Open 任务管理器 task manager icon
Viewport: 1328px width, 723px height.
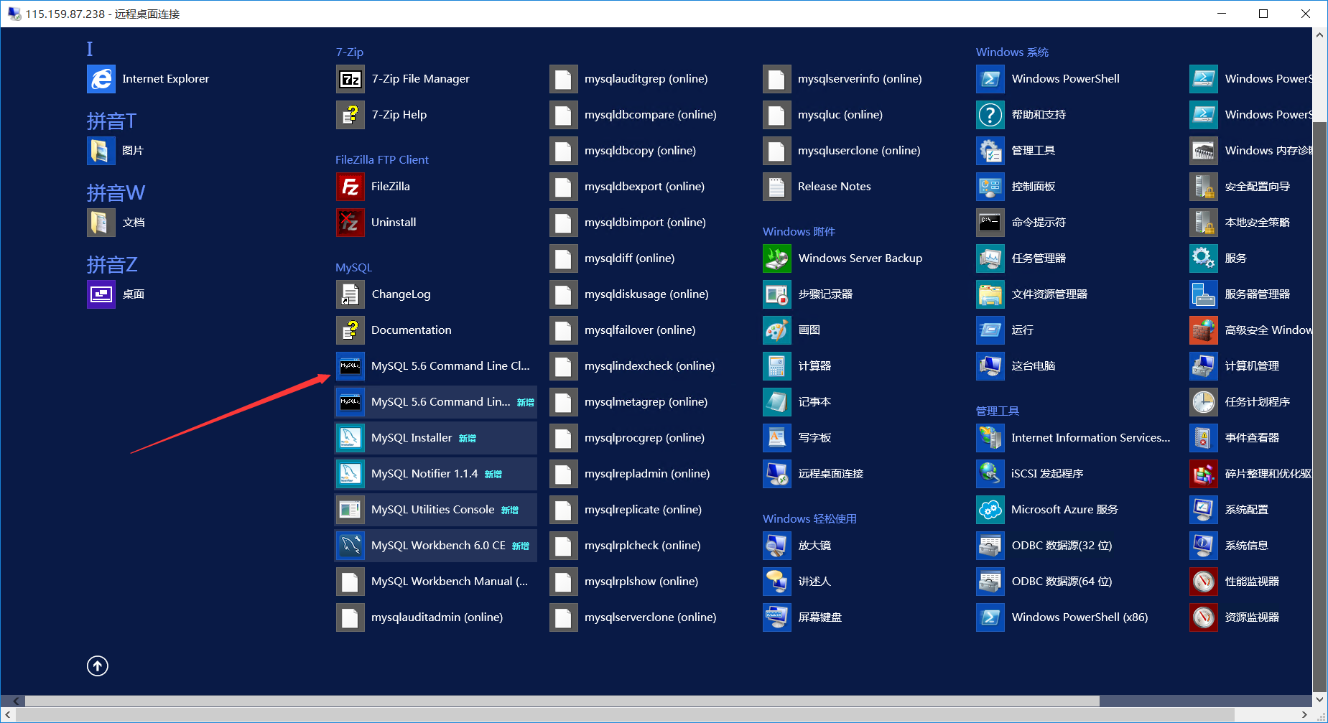click(x=990, y=258)
